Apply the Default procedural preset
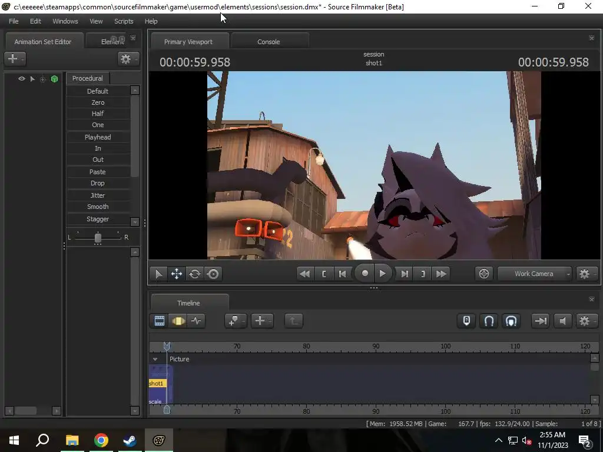 click(x=98, y=91)
